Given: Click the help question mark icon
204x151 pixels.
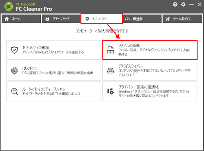Looking at the screenshot, I should [175, 4].
